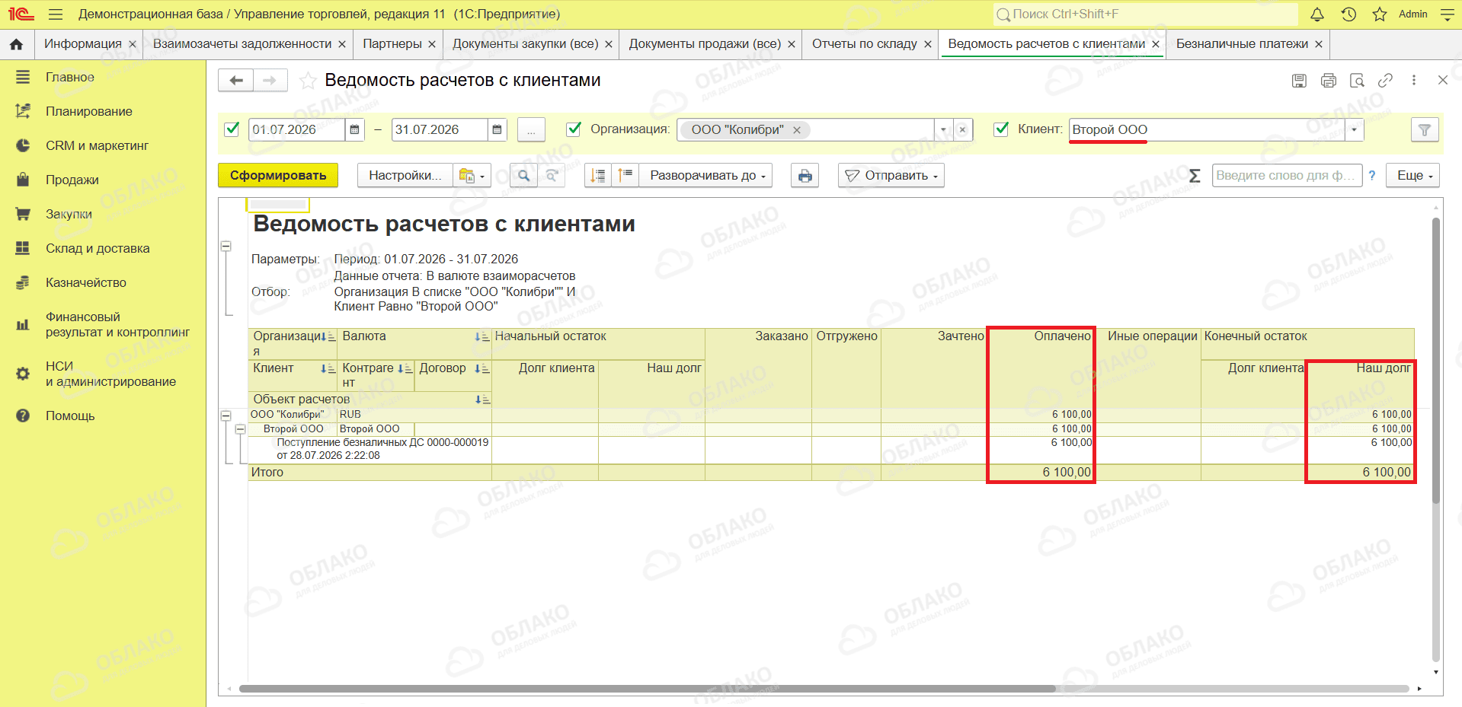The image size is (1462, 707).
Task: Print the report with the toolbar printer button
Action: tap(805, 176)
